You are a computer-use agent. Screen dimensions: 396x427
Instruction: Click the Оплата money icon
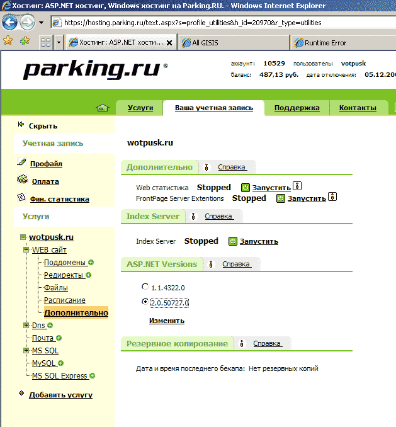click(22, 179)
